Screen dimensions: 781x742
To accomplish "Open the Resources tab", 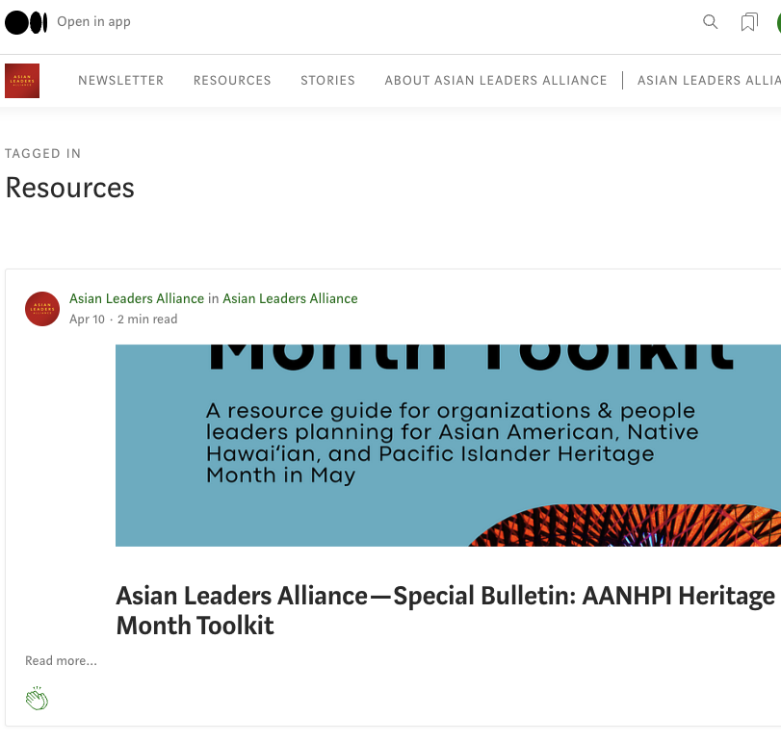I will click(232, 80).
